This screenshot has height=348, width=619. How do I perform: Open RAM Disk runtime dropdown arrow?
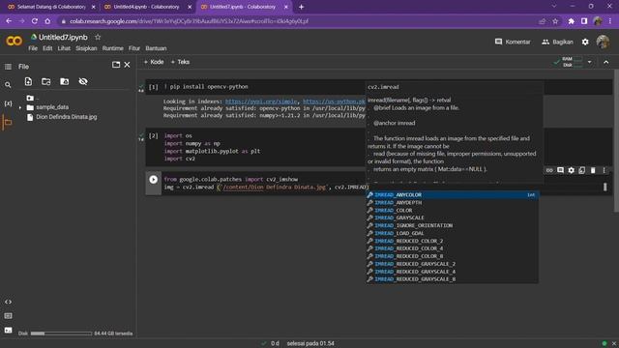click(x=589, y=62)
